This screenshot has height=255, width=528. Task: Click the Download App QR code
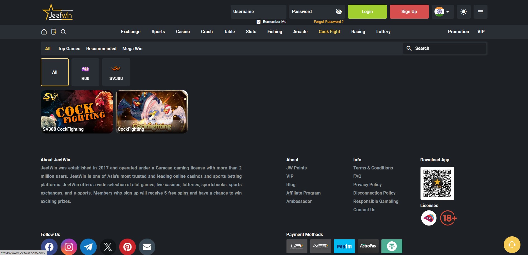coord(437,183)
